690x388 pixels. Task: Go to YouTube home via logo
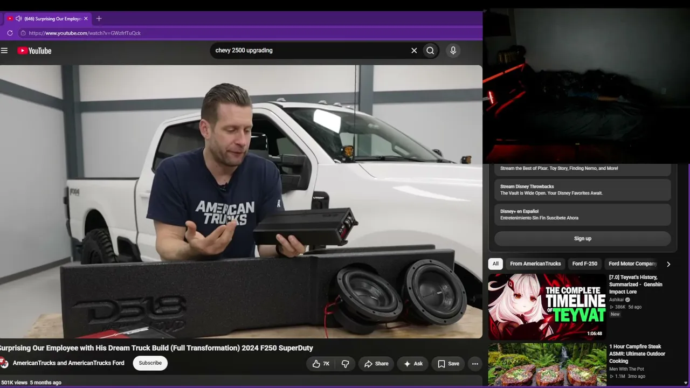click(34, 51)
